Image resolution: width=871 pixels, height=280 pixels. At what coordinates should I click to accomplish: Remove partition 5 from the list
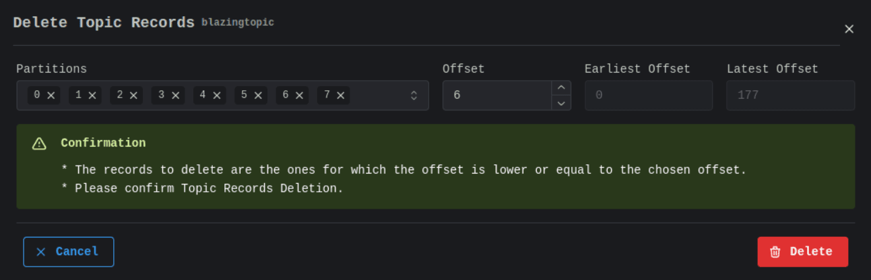258,96
